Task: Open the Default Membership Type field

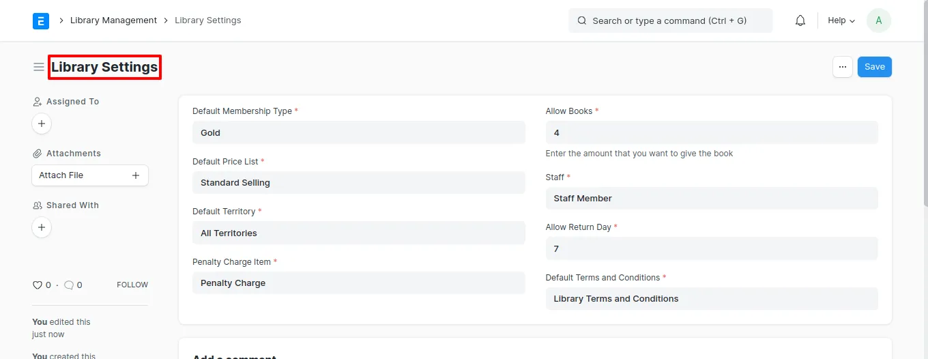Action: [x=359, y=132]
